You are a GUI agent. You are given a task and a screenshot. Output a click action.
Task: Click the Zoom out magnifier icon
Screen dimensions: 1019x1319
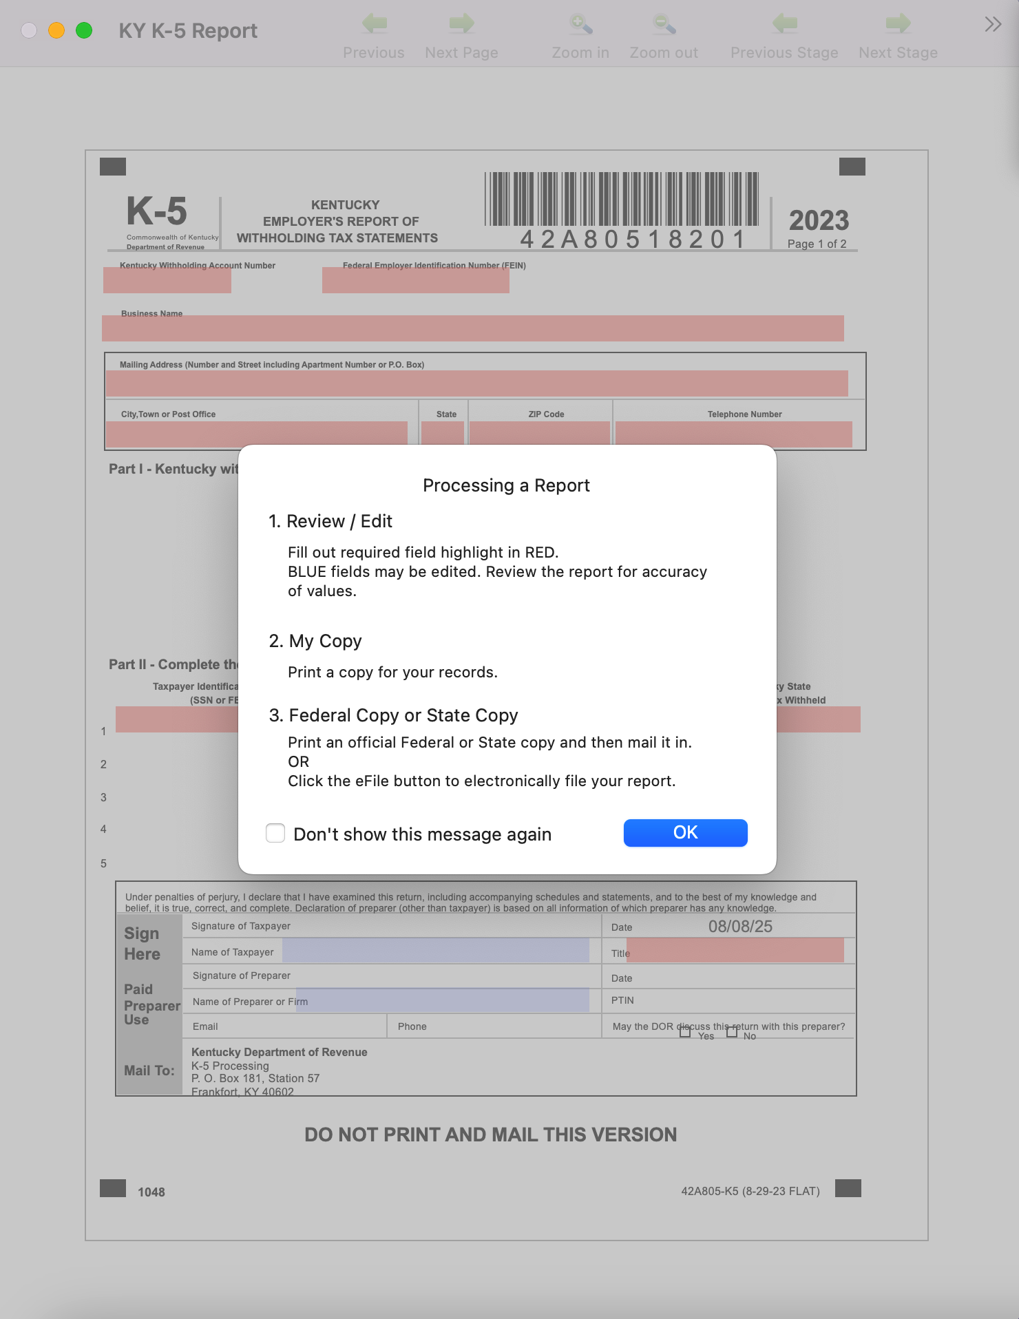664,24
